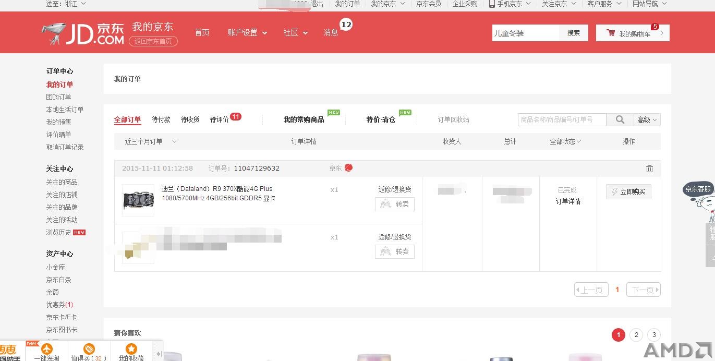This screenshot has height=361, width=715.
Task: Select the 全部订单 tab
Action: point(128,119)
